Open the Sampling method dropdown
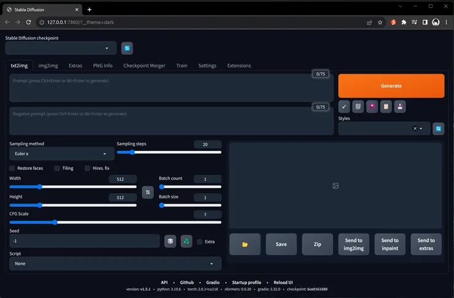Screen dimensions: 454x298 (62, 154)
